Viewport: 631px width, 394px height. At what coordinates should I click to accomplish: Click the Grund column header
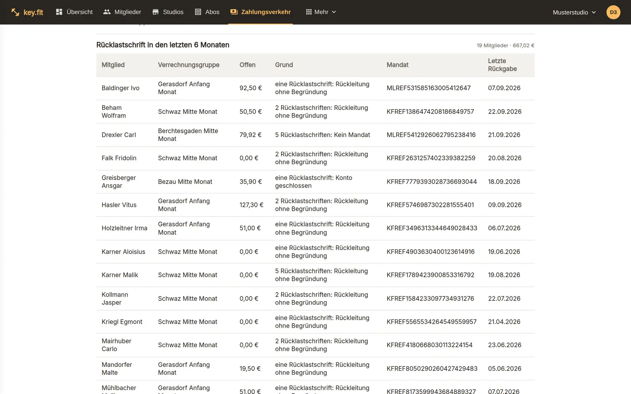(x=284, y=65)
